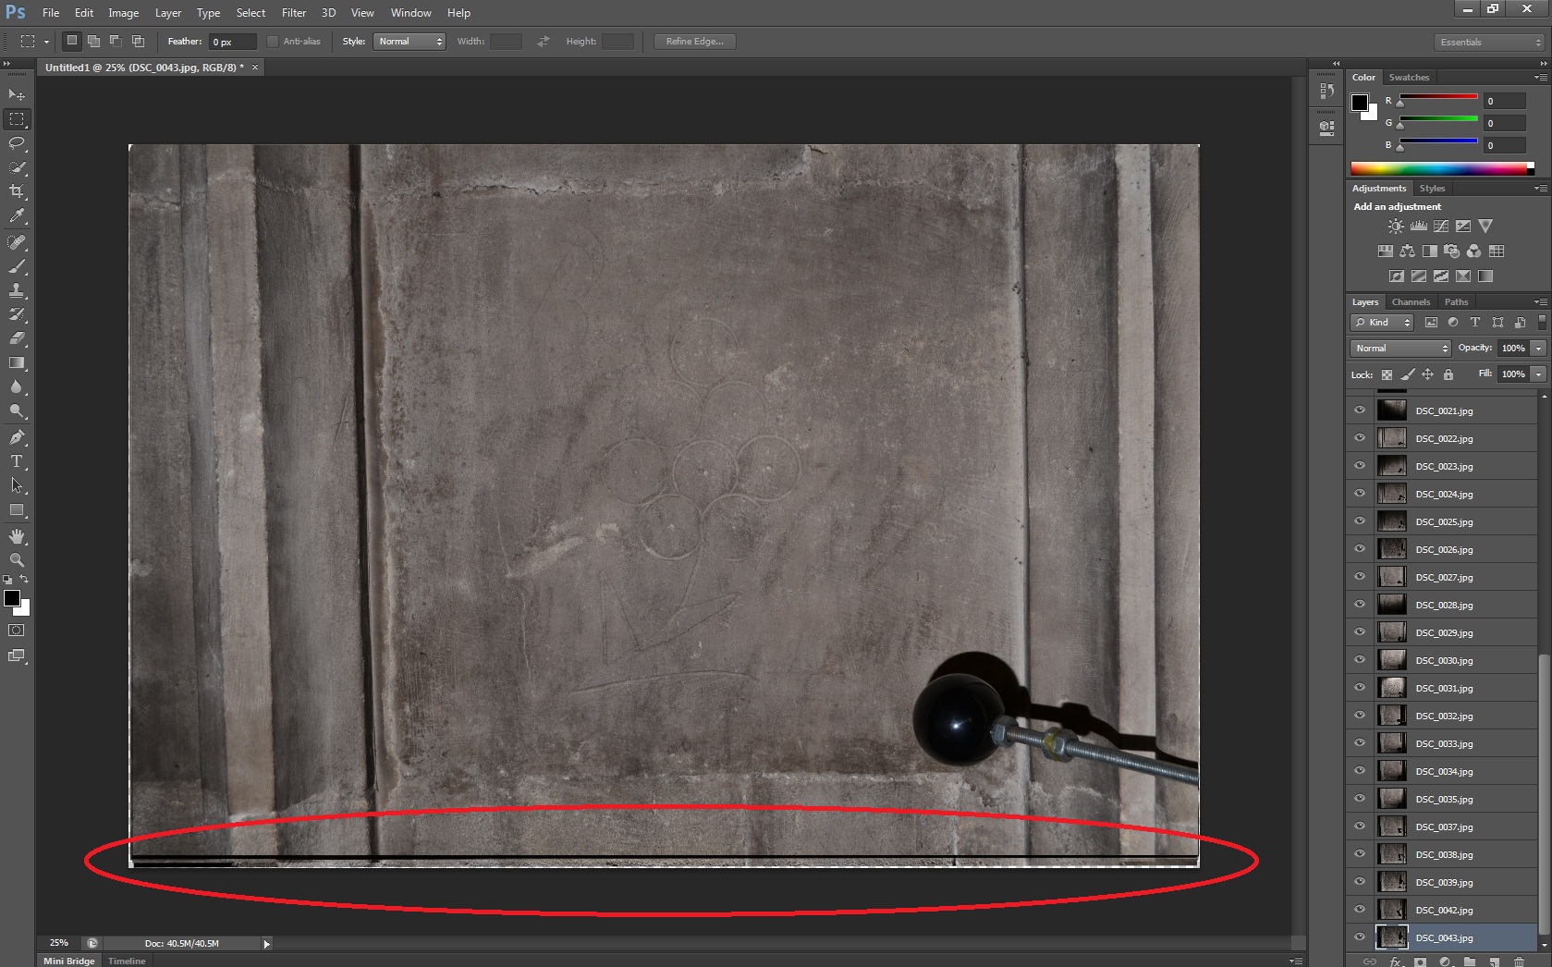The image size is (1552, 967).
Task: Switch to the Channels tab
Action: click(x=1411, y=302)
